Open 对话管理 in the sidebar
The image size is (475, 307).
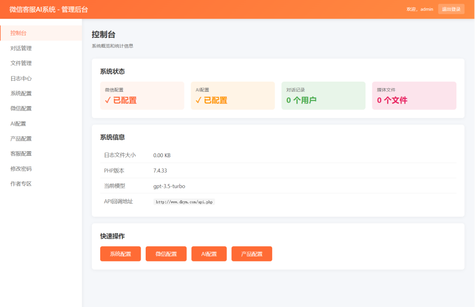coord(21,48)
